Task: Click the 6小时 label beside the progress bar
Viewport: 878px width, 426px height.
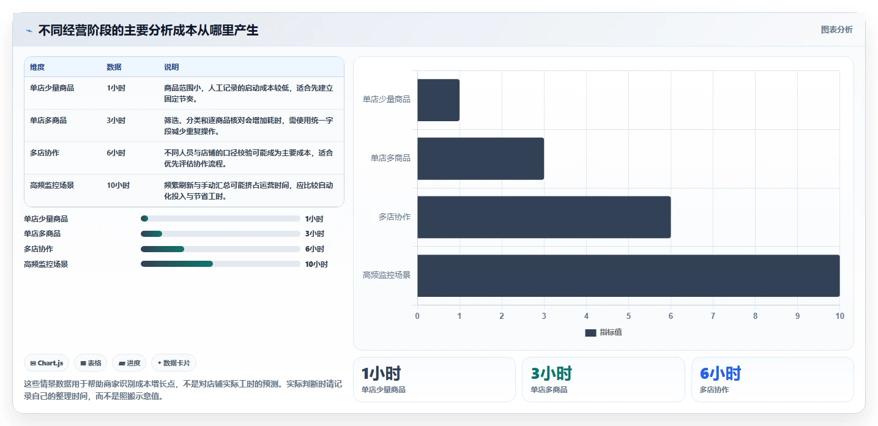Action: 314,249
